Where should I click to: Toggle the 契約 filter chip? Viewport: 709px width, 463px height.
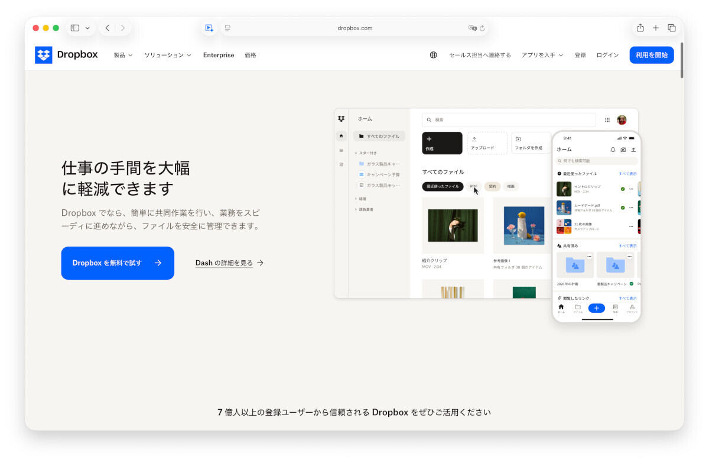[492, 186]
